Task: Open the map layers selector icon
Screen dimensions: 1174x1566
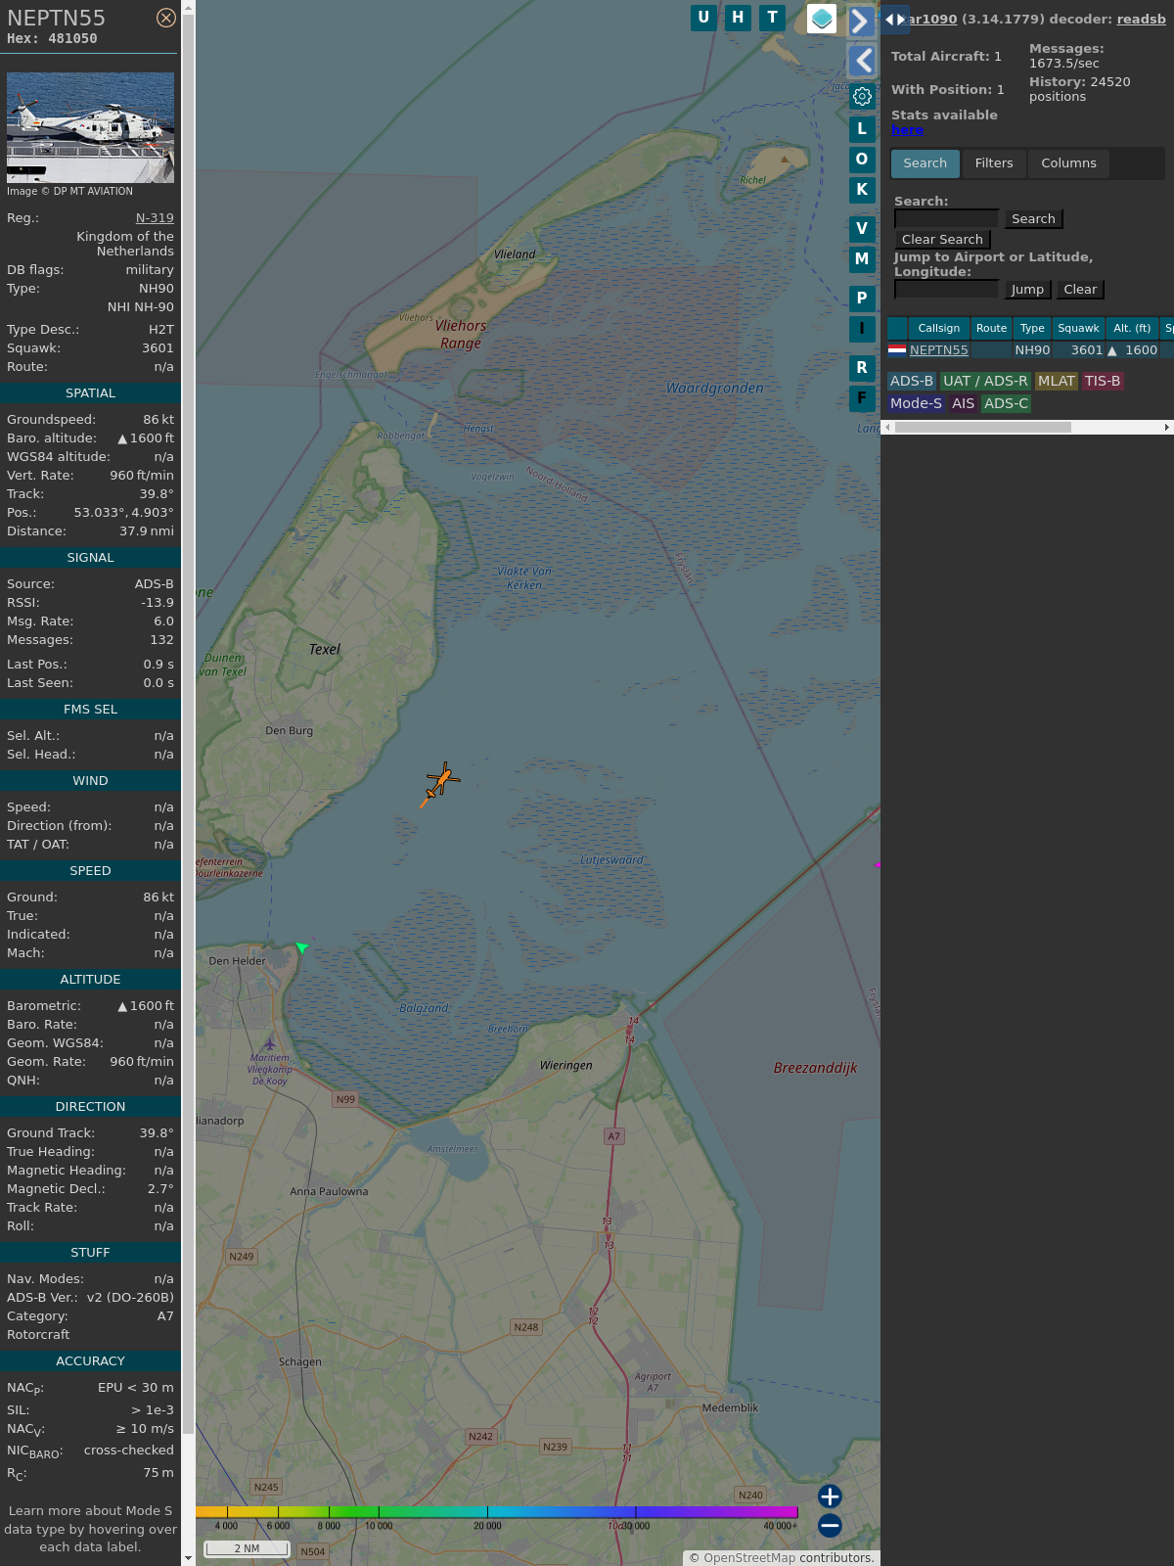Action: [x=822, y=19]
